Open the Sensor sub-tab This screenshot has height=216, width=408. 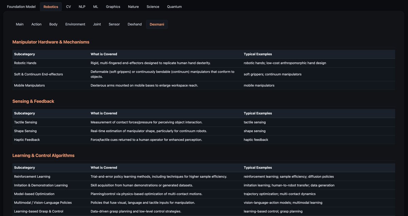(114, 24)
